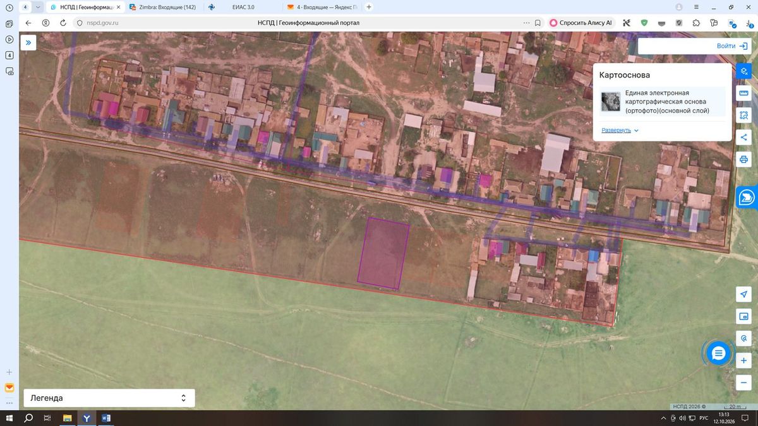Expand the left sidebar panel chevrons
Image resolution: width=758 pixels, height=426 pixels.
(28, 42)
